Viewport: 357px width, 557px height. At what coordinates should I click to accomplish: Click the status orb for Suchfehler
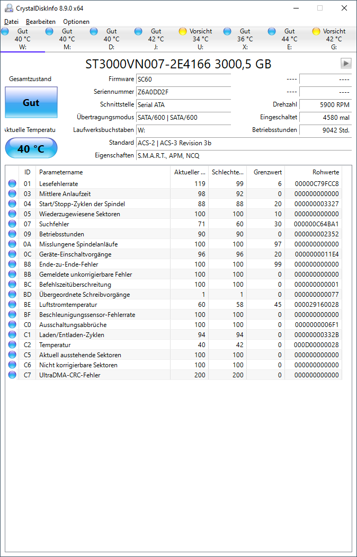12,224
